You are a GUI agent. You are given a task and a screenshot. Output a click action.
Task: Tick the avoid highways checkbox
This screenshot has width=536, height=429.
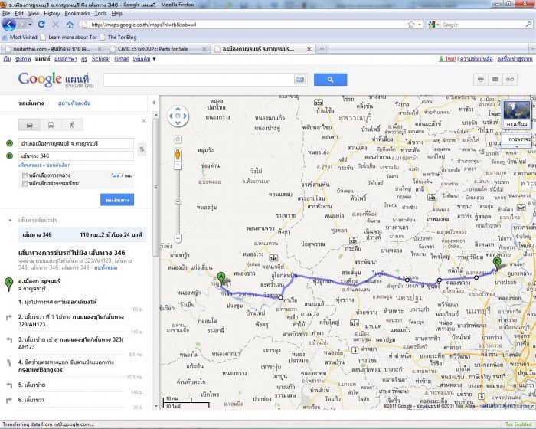pos(25,176)
